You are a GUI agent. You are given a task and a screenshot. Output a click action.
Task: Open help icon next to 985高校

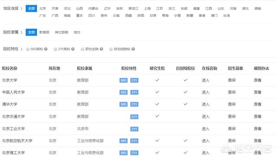click(x=46, y=49)
